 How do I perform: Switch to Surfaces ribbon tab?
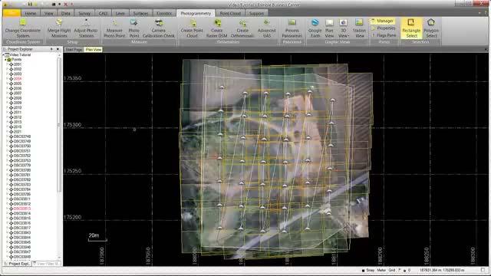coord(140,14)
